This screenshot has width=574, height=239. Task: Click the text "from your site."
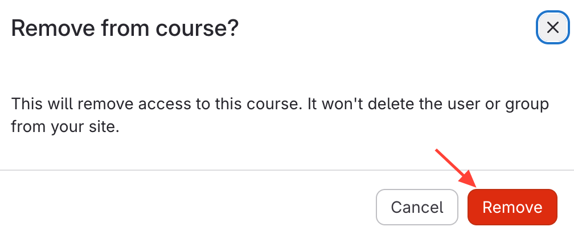65,127
